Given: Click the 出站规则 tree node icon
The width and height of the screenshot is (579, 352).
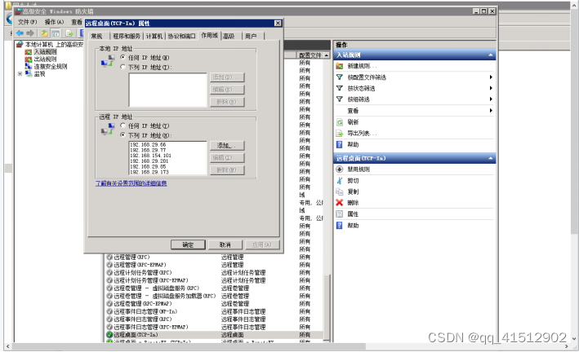Looking at the screenshot, I should (x=29, y=59).
